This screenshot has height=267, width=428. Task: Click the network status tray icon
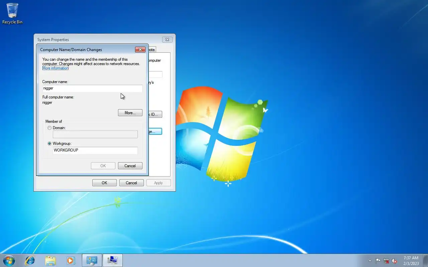pos(386,261)
